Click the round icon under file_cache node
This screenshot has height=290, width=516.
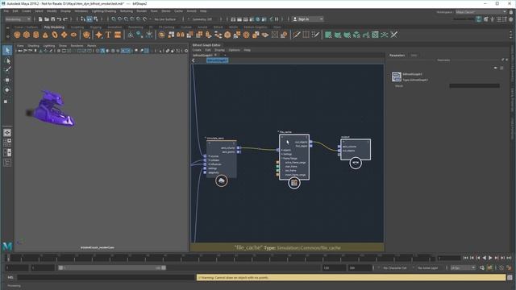pos(294,183)
